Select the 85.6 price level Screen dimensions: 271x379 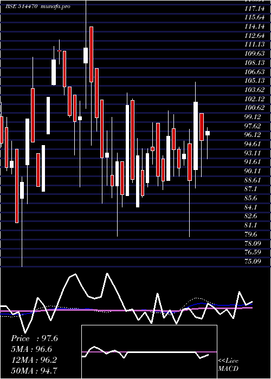(x=250, y=198)
